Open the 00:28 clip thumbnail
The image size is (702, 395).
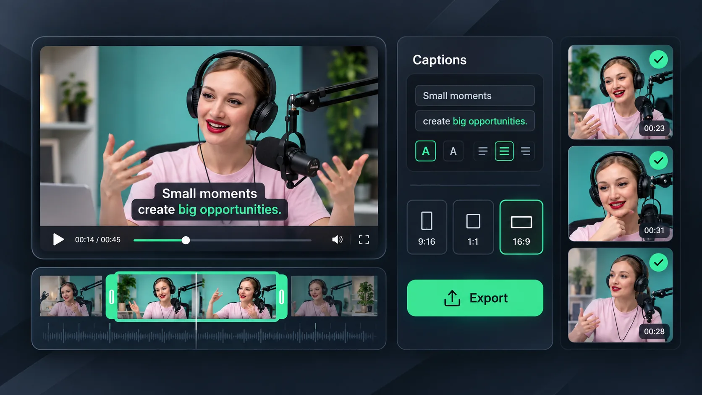pos(620,295)
